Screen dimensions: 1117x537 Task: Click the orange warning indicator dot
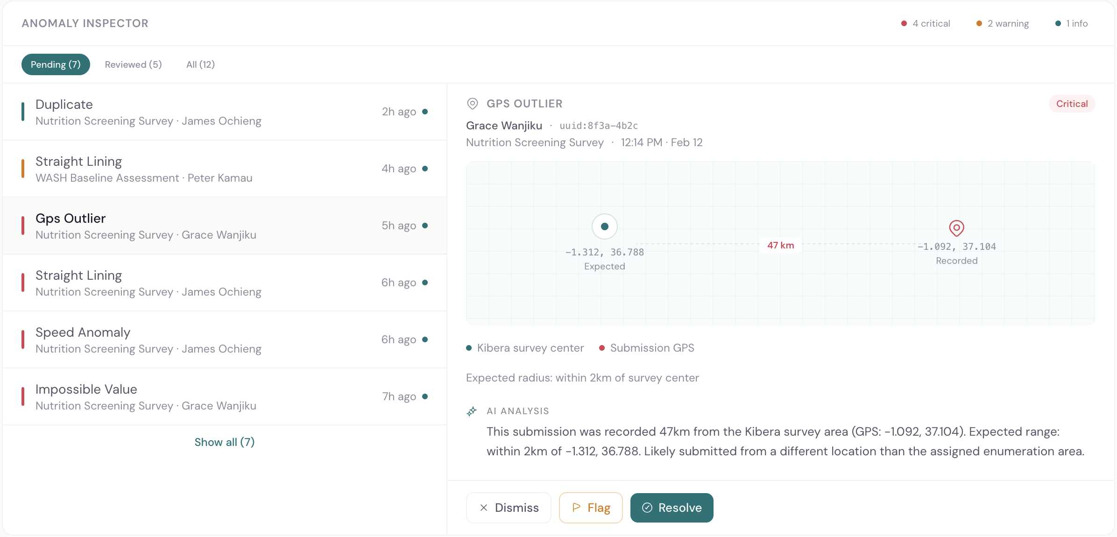tap(978, 23)
